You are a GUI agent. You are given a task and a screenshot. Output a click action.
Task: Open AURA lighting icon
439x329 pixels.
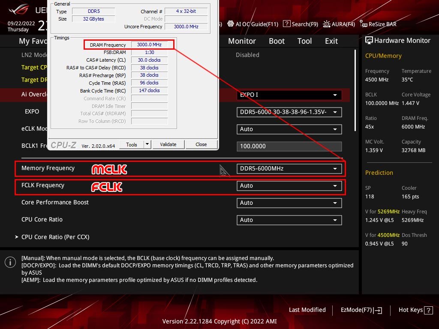click(326, 24)
